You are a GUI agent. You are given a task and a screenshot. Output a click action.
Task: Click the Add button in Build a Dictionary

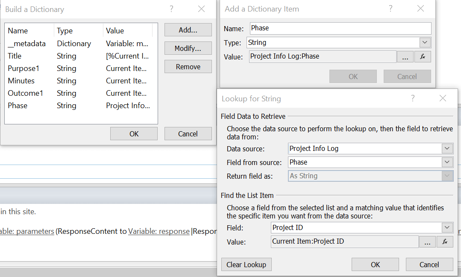tap(188, 29)
